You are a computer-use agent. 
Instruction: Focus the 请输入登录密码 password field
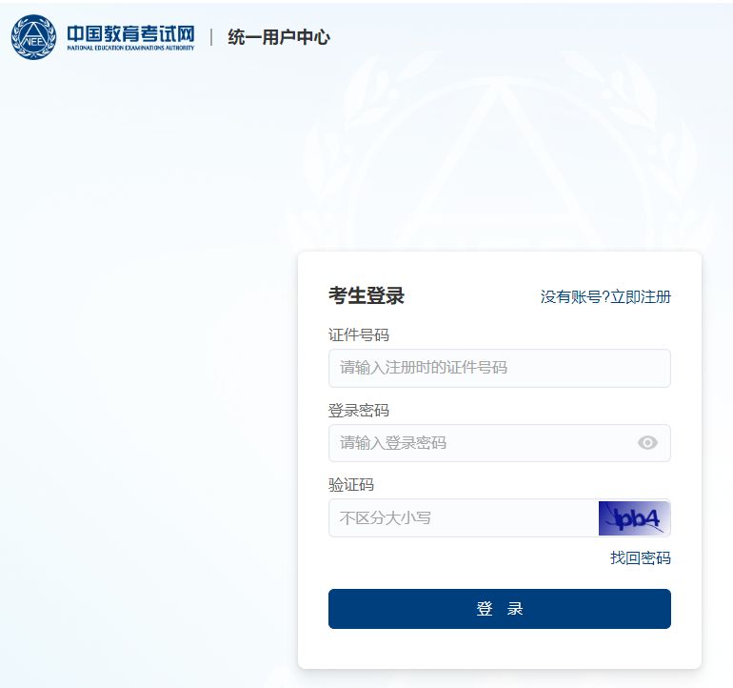pos(481,443)
